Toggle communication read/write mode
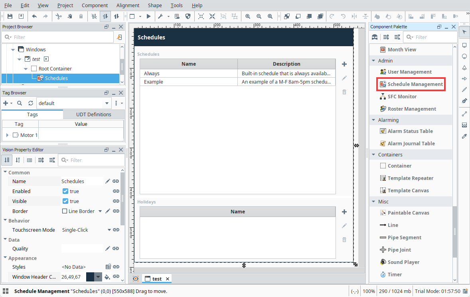470x297 pixels. [x=117, y=16]
